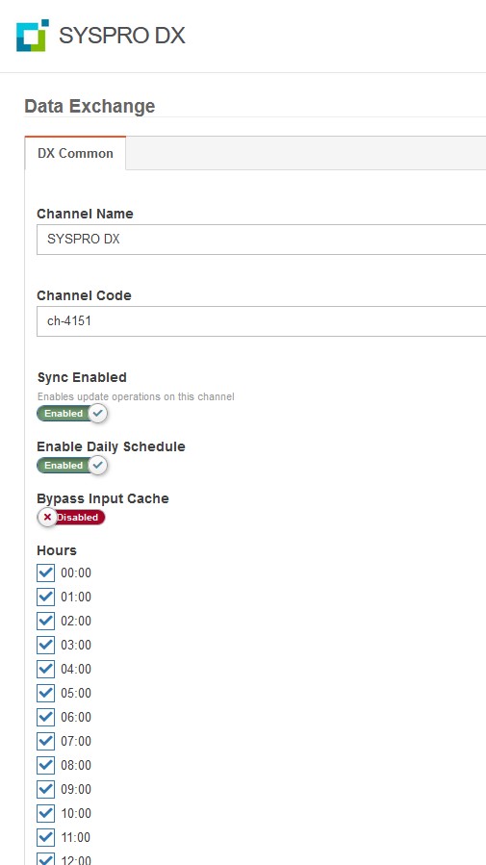Toggle the Sync Enabled switch

72,413
